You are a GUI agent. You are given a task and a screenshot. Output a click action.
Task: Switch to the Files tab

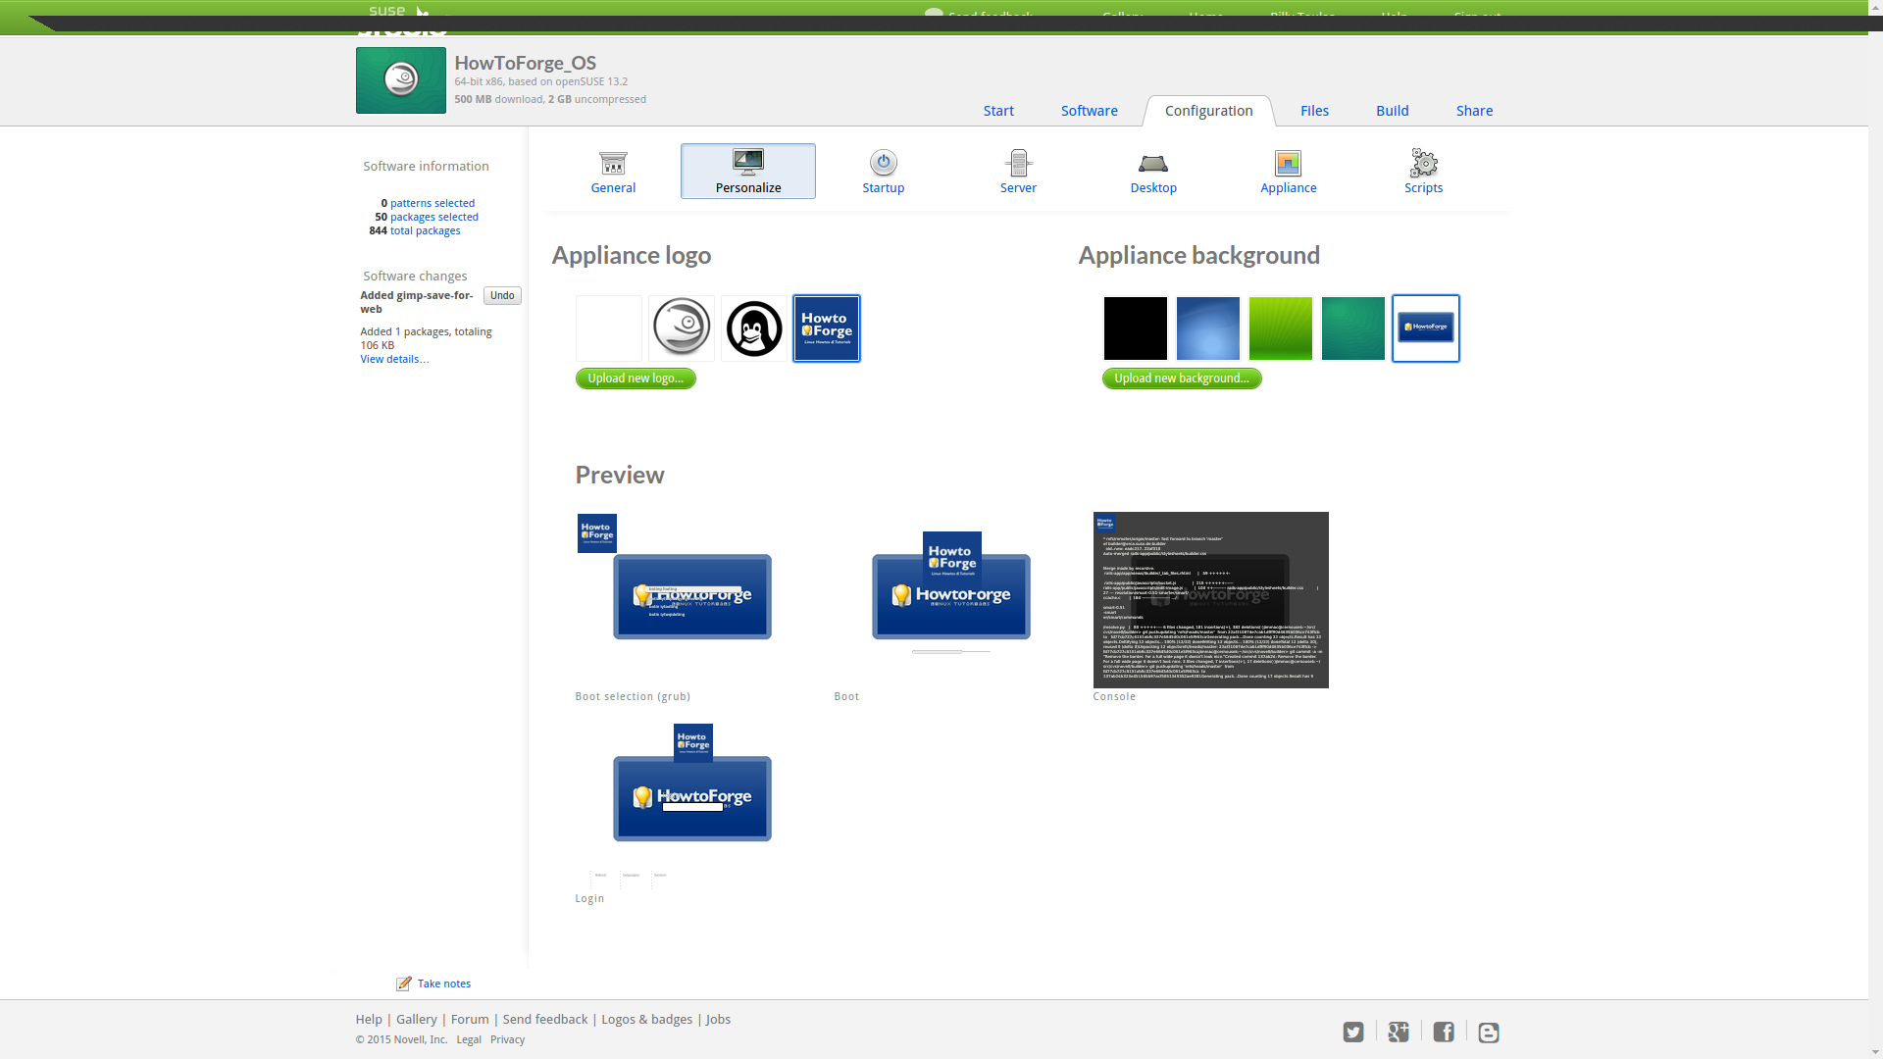pos(1314,111)
